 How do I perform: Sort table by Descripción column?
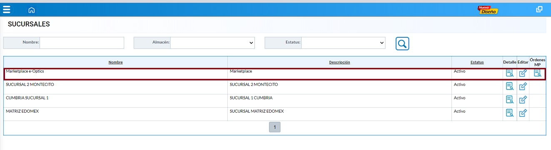(339, 62)
